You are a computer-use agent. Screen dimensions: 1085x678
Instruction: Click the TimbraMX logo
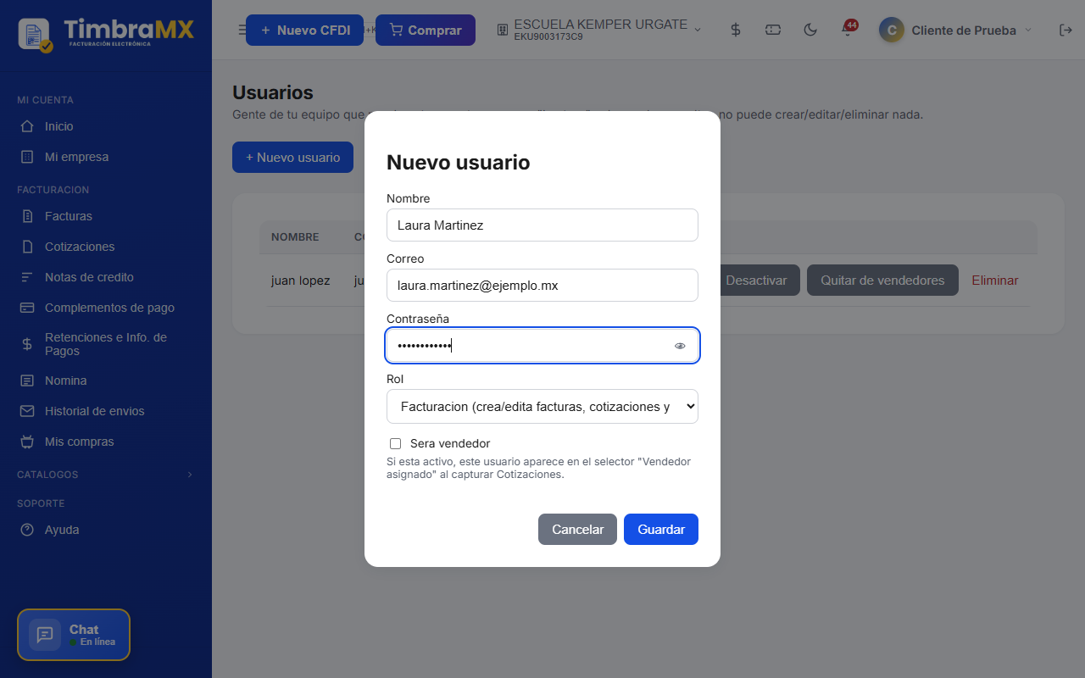[106, 33]
